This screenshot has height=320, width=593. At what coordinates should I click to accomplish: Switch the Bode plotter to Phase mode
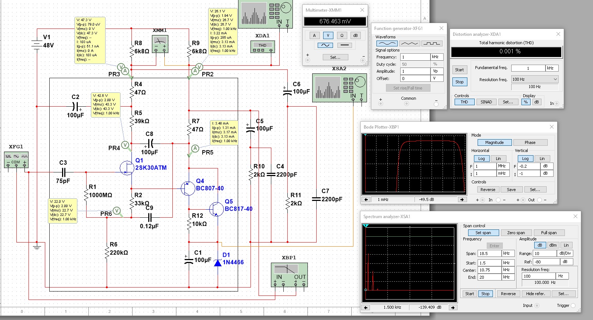530,142
